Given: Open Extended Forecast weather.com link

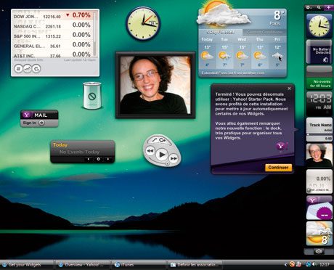Looking at the screenshot, I should pyautogui.click(x=233, y=73).
